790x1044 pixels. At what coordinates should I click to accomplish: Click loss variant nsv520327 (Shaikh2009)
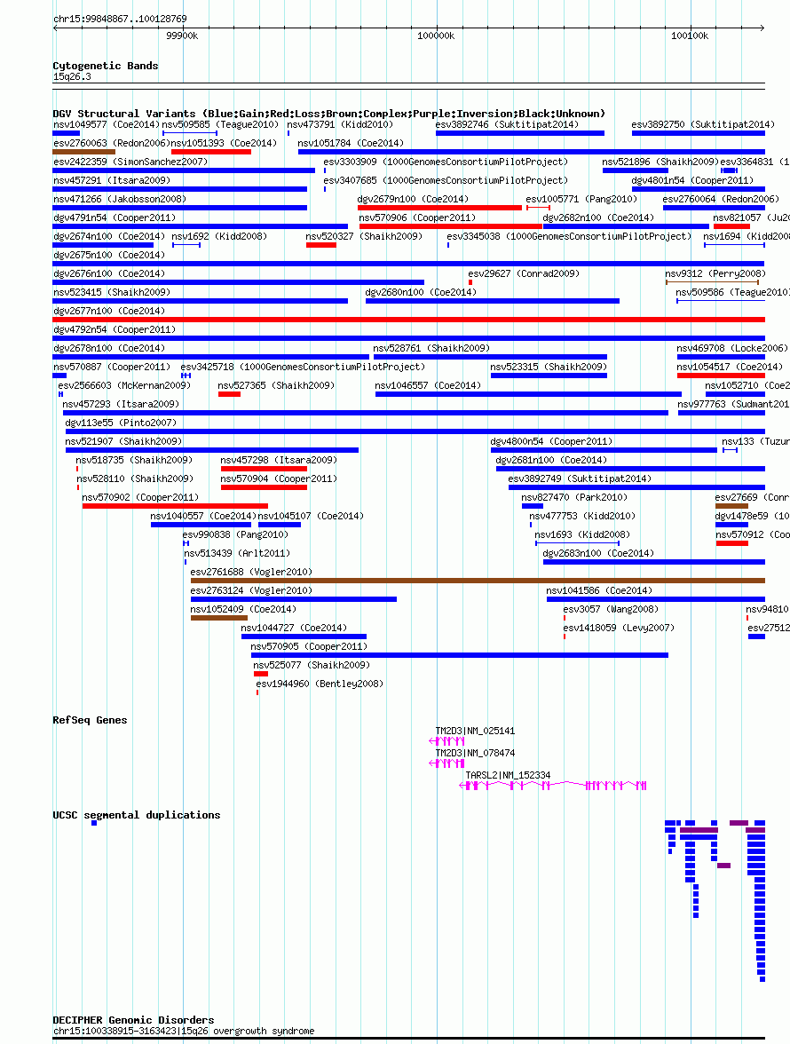[x=320, y=245]
